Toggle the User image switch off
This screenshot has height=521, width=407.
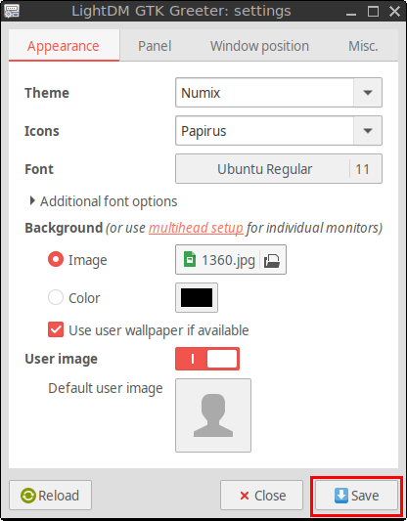[207, 359]
